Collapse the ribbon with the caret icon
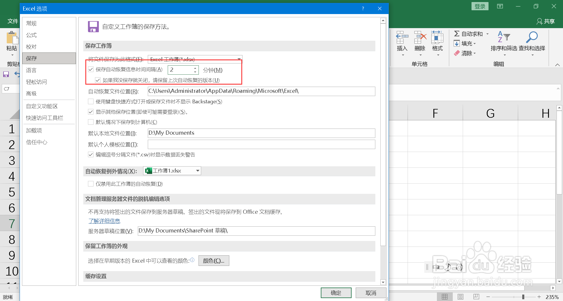This screenshot has width=563, height=301. pyautogui.click(x=557, y=65)
